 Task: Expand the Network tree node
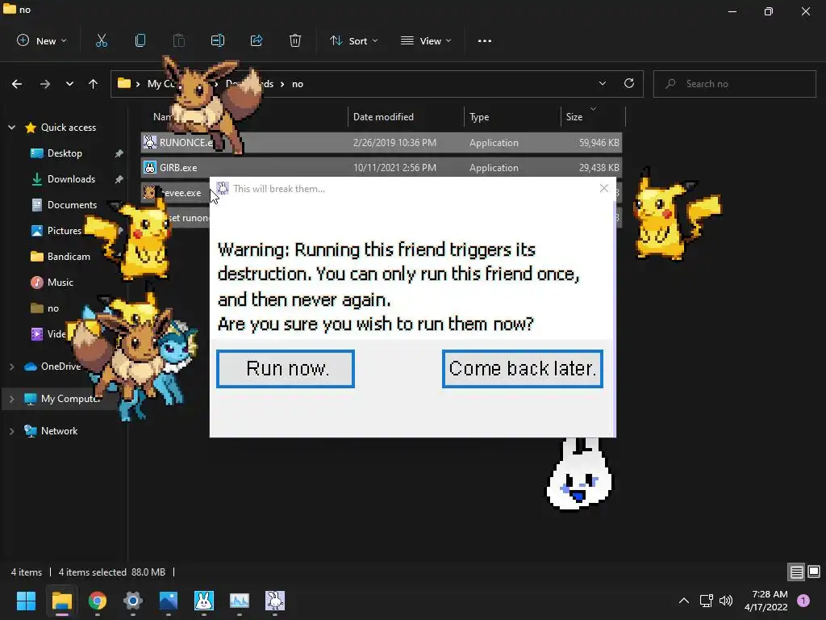point(11,431)
